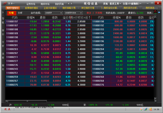Select the 行情 view button
Viewport: 163px width, 113px height.
[x=11, y=13]
